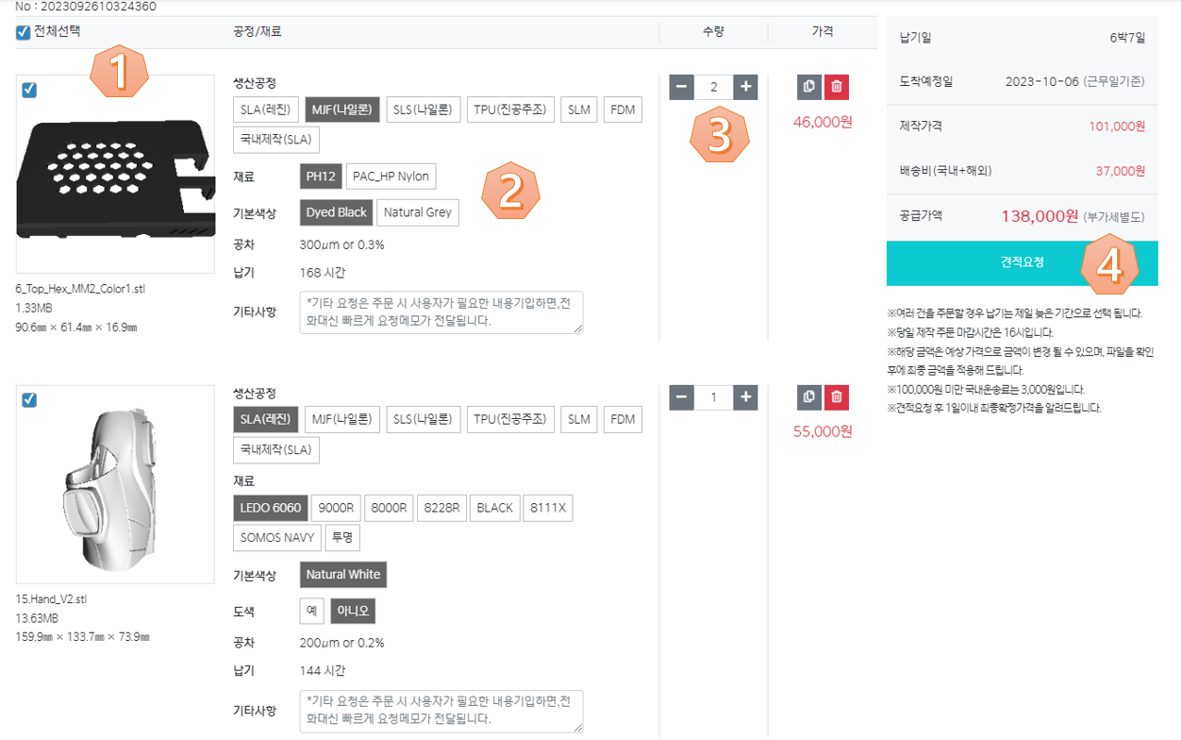
Task: Select 9000R material for the hand model
Action: 335,508
